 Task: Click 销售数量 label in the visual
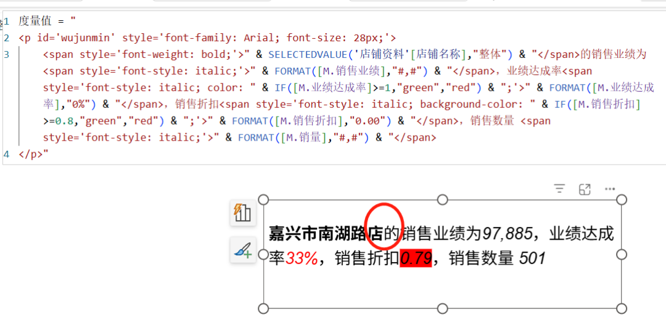481,258
